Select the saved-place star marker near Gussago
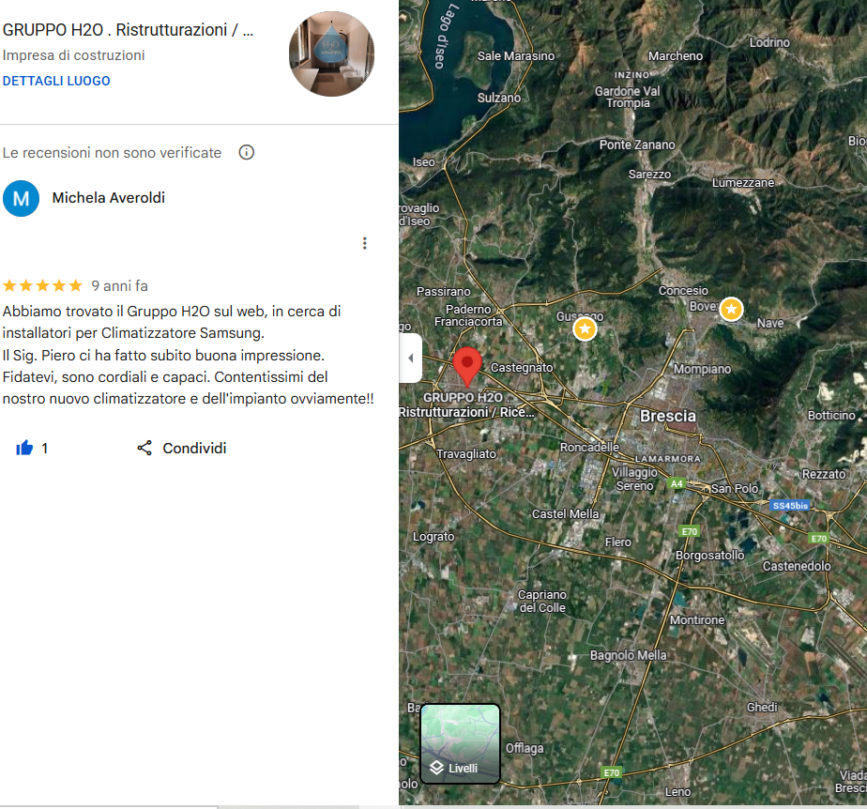Screen dimensions: 867x809 pos(585,329)
